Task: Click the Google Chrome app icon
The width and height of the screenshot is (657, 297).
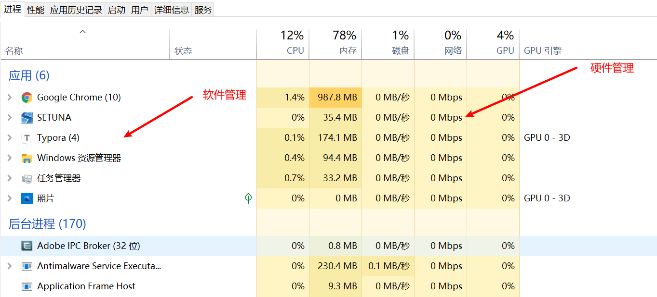Action: (27, 98)
